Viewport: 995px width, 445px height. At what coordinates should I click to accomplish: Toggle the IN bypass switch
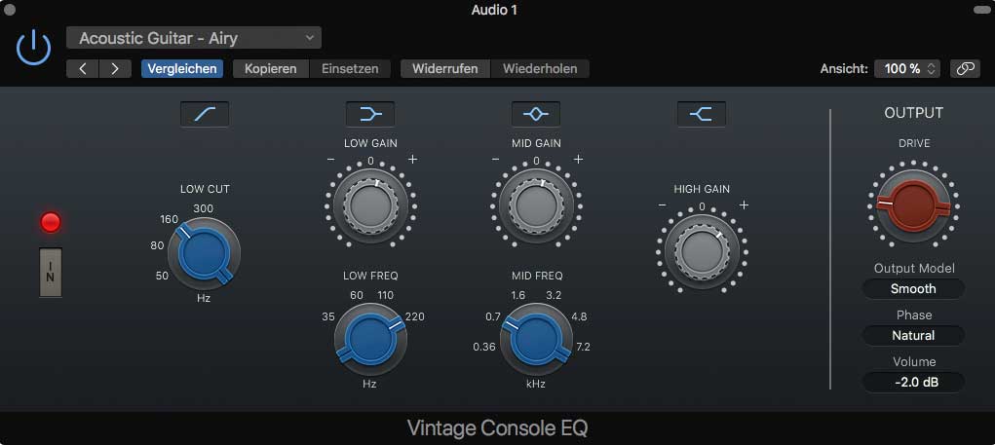click(51, 272)
